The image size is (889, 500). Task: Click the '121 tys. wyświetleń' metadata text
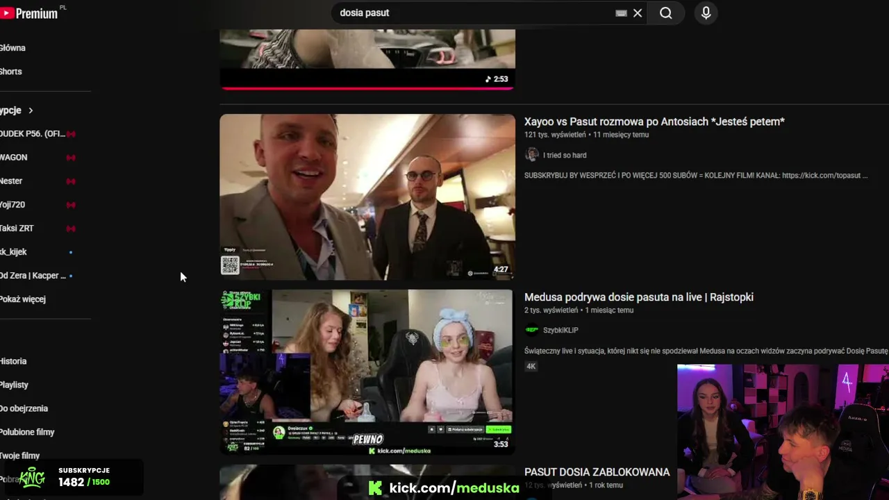point(555,135)
